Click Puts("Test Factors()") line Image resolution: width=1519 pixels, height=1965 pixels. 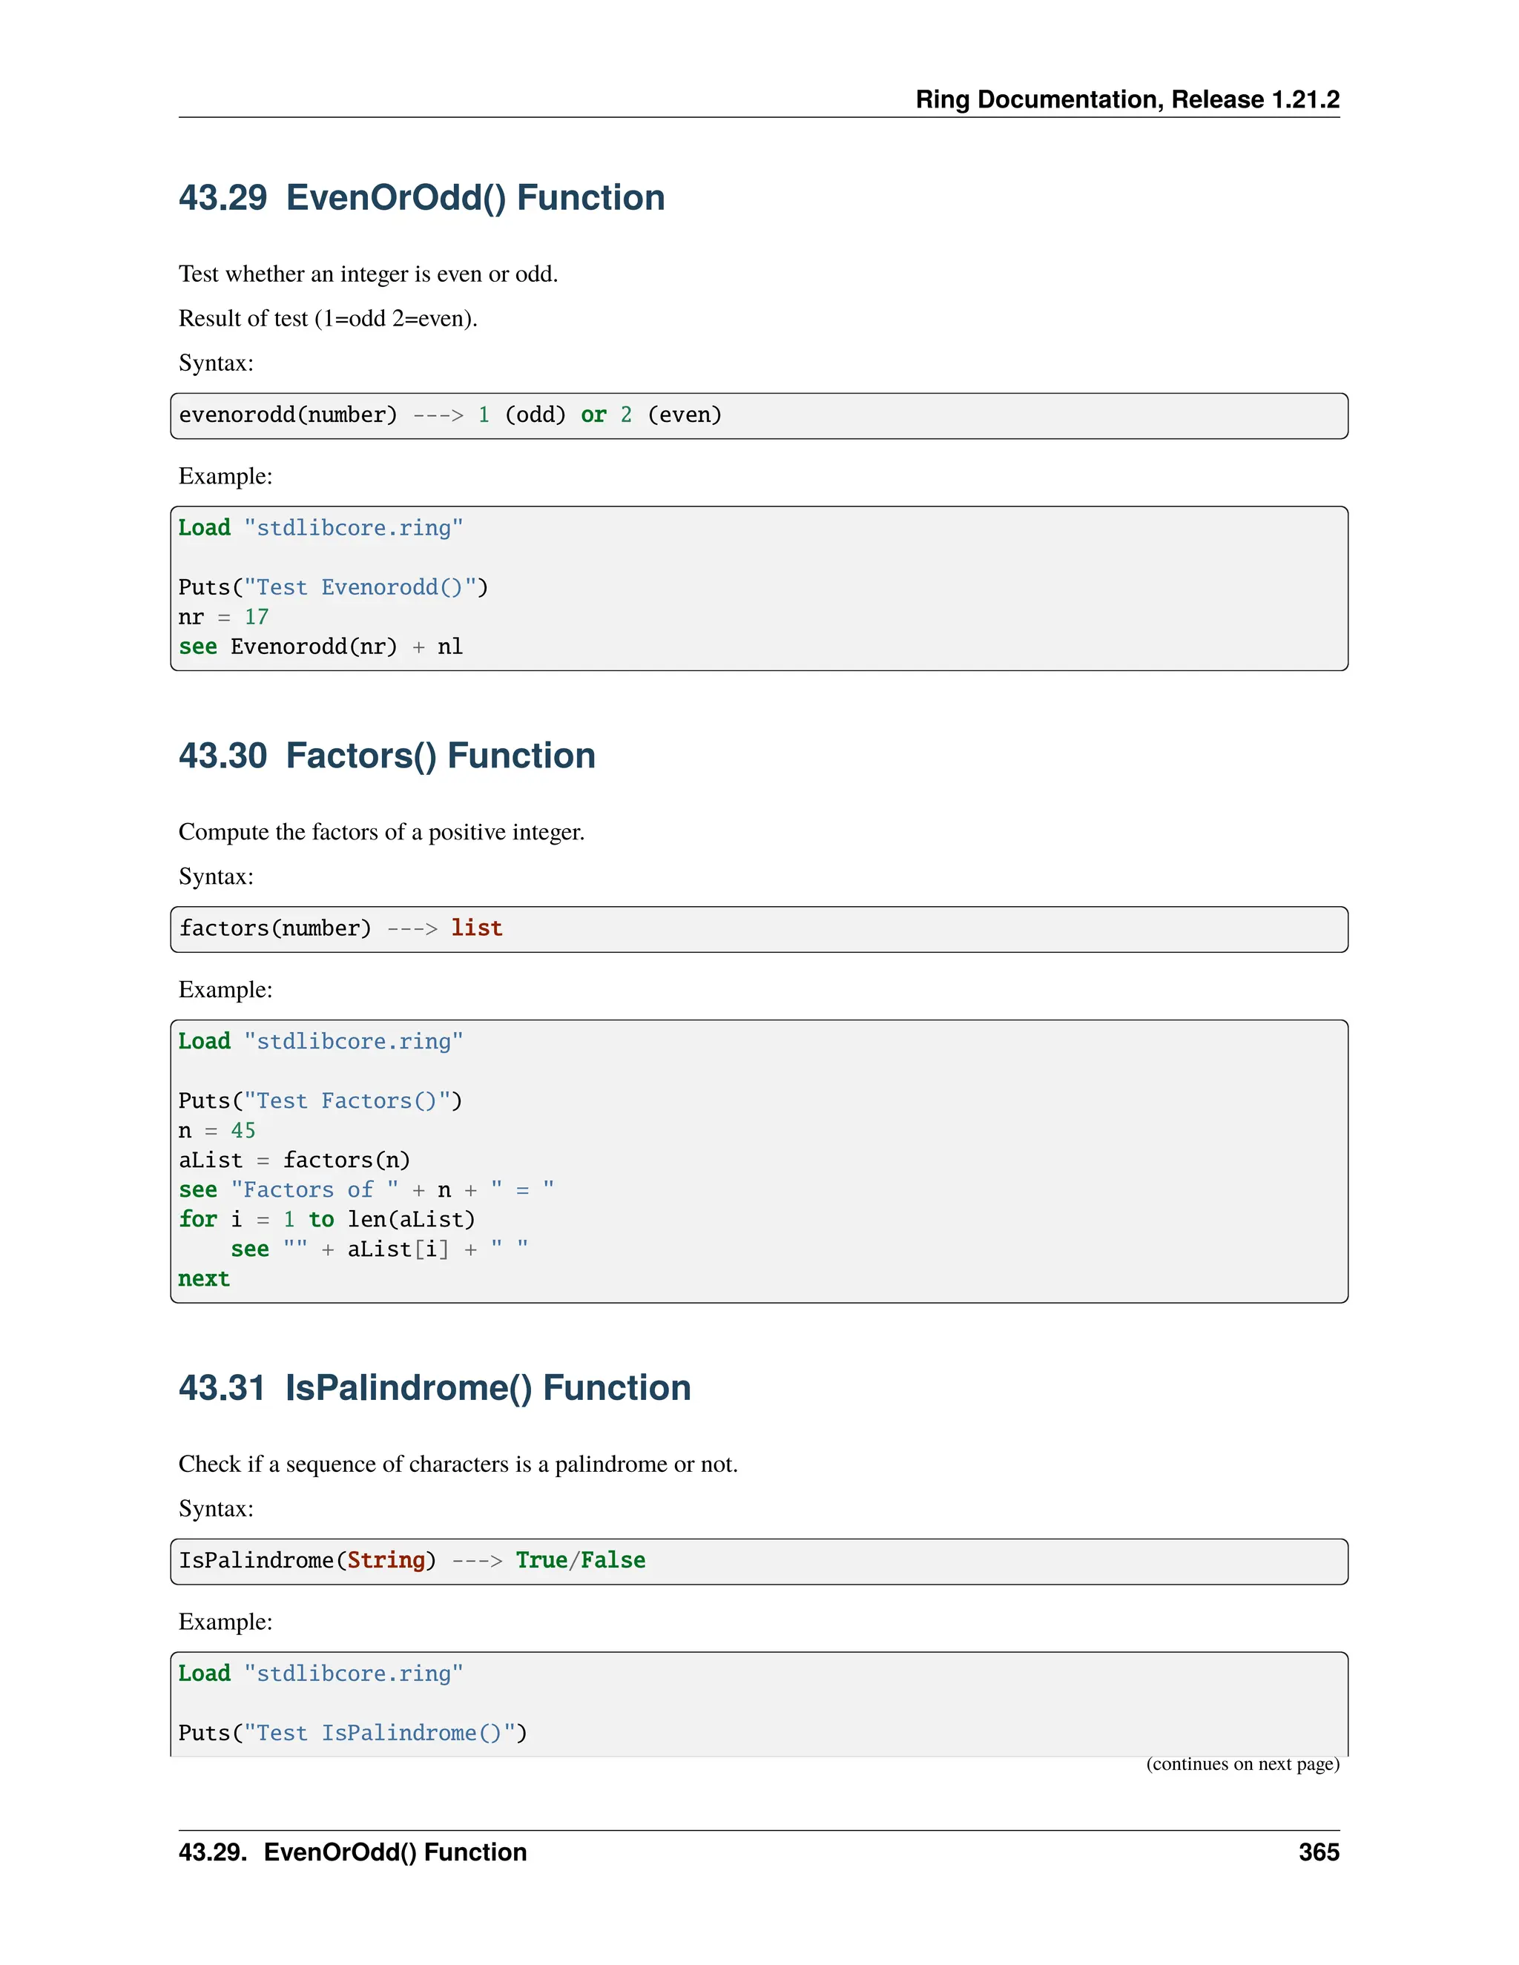(320, 1101)
